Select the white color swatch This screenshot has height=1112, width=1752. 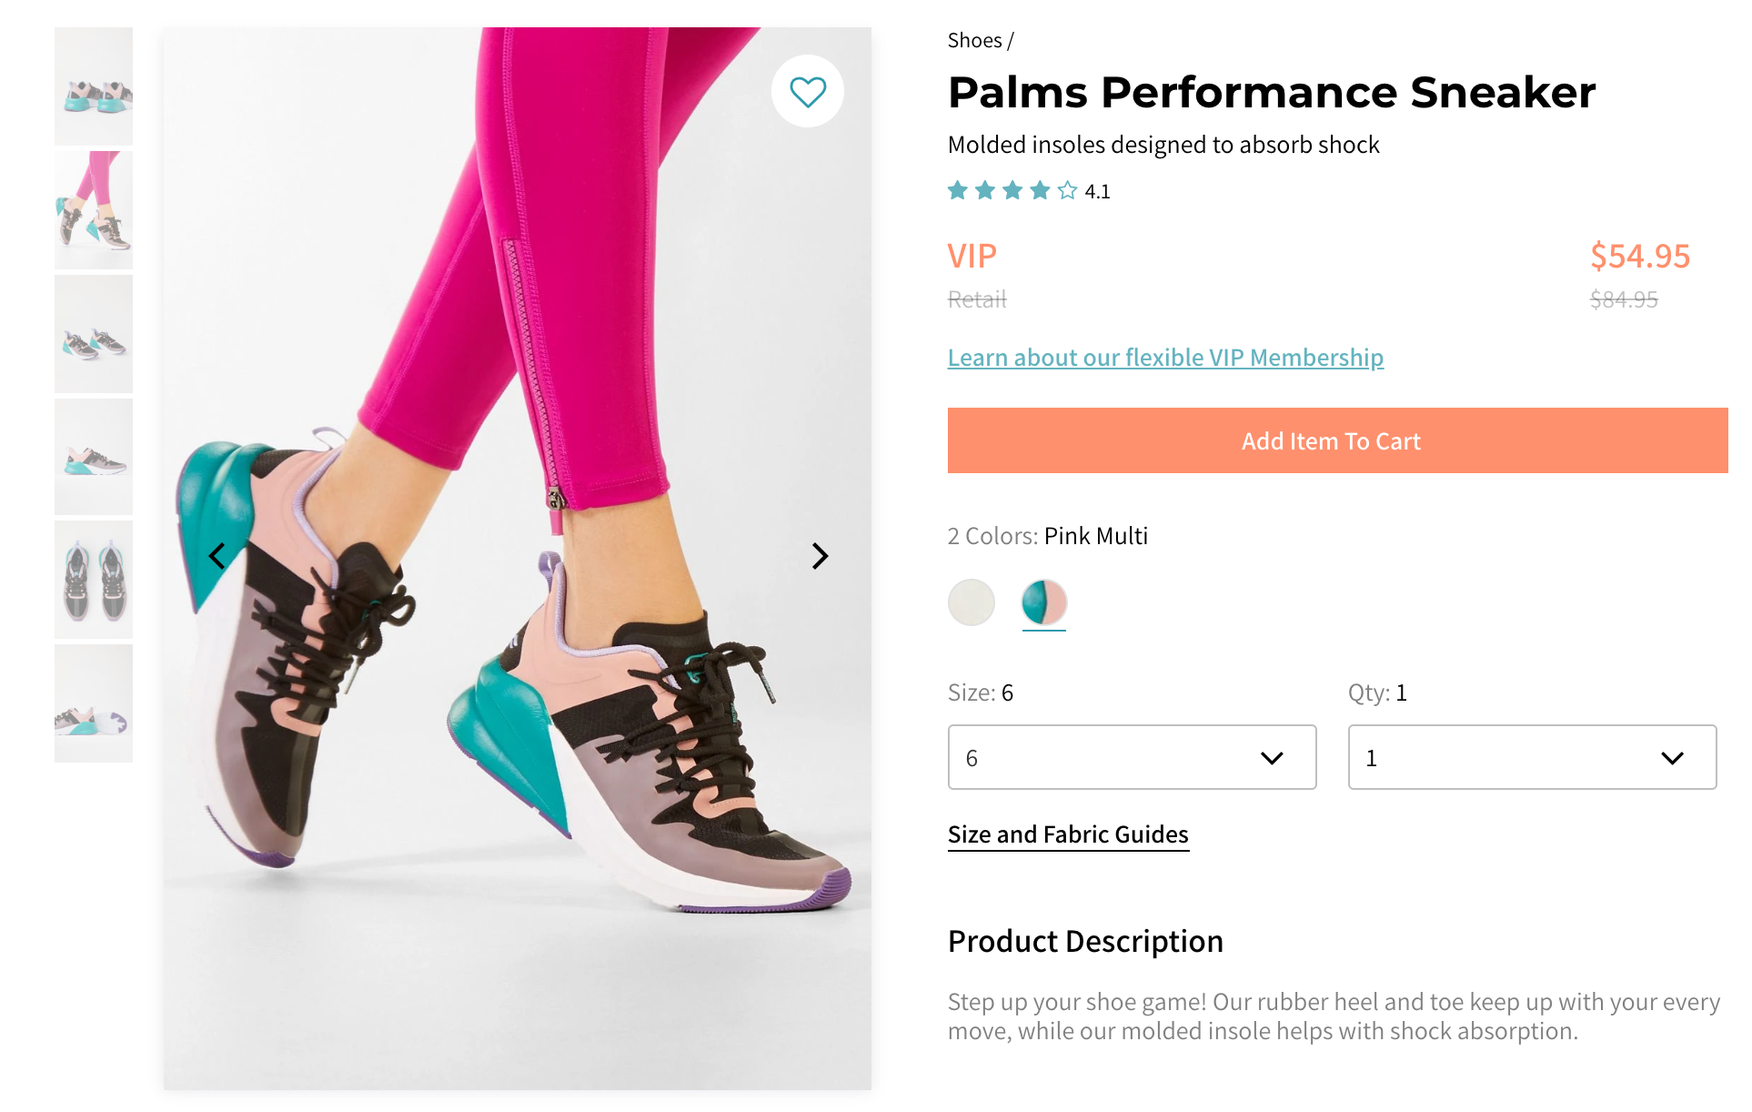pyautogui.click(x=971, y=601)
